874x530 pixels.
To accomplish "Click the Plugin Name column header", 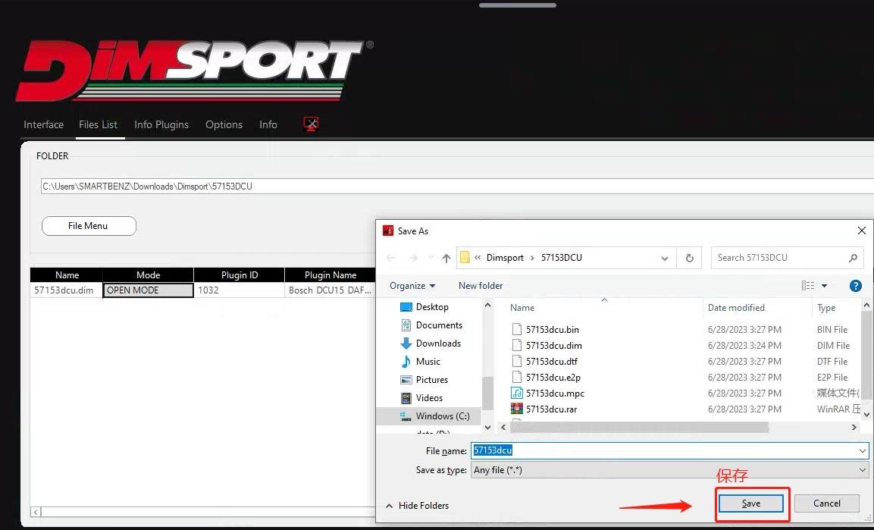I will [x=330, y=274].
